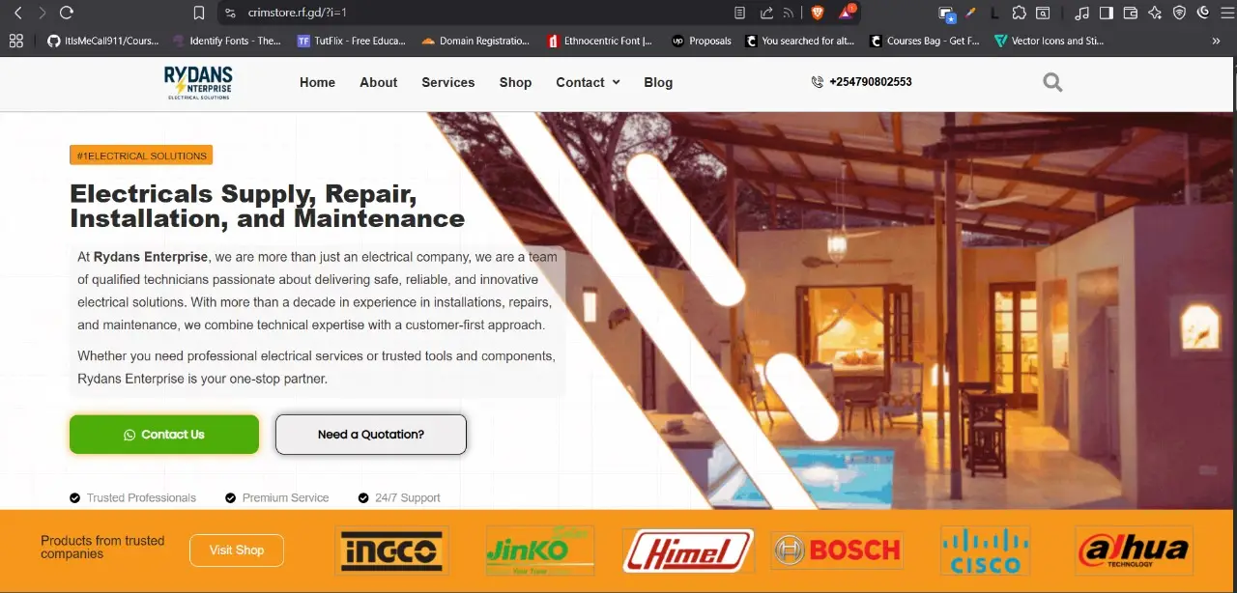Open the browser extensions puzzle icon
Image resolution: width=1237 pixels, height=593 pixels.
[x=1019, y=13]
